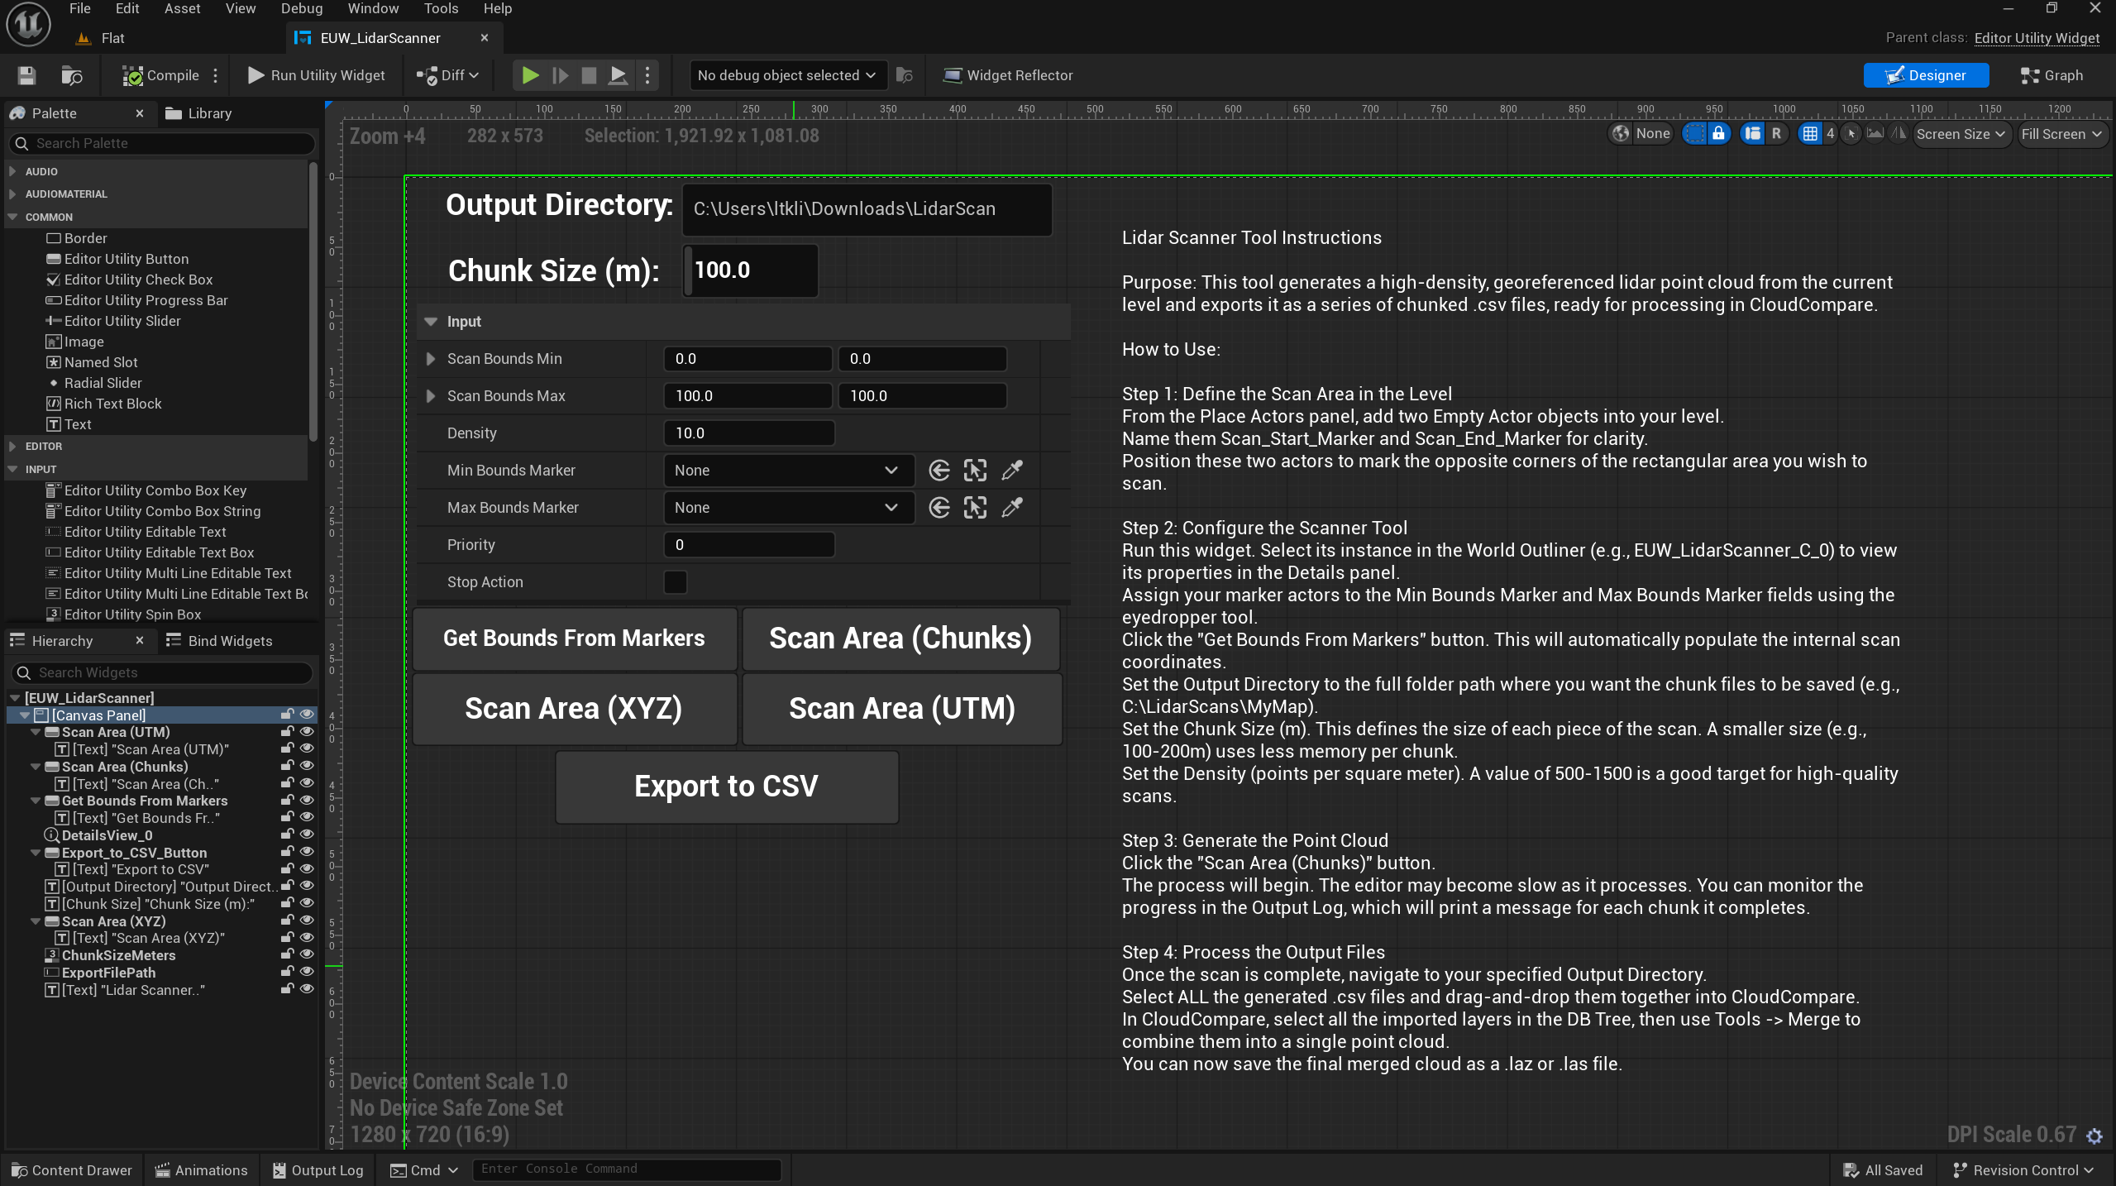Click the Browse to asset icon
This screenshot has width=2116, height=1186.
point(72,75)
